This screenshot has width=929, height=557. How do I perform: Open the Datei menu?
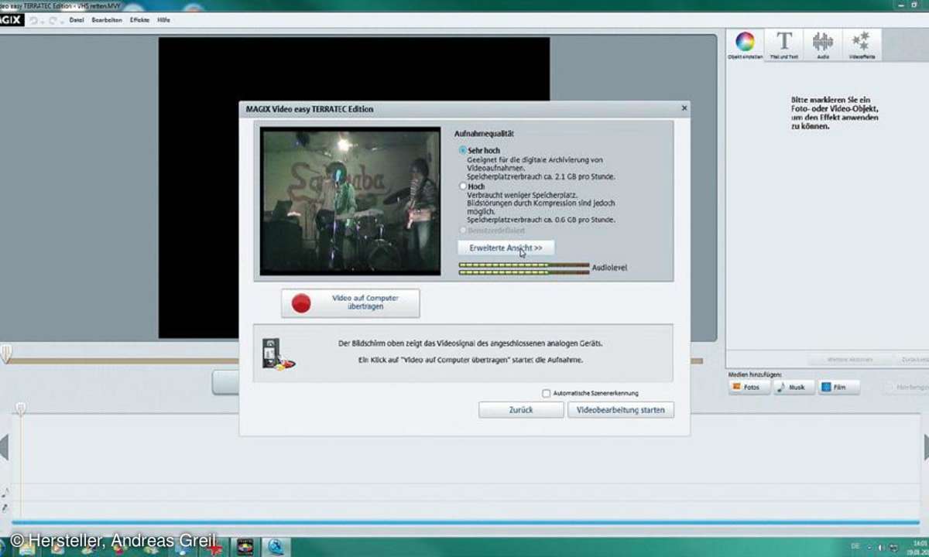pos(77,20)
